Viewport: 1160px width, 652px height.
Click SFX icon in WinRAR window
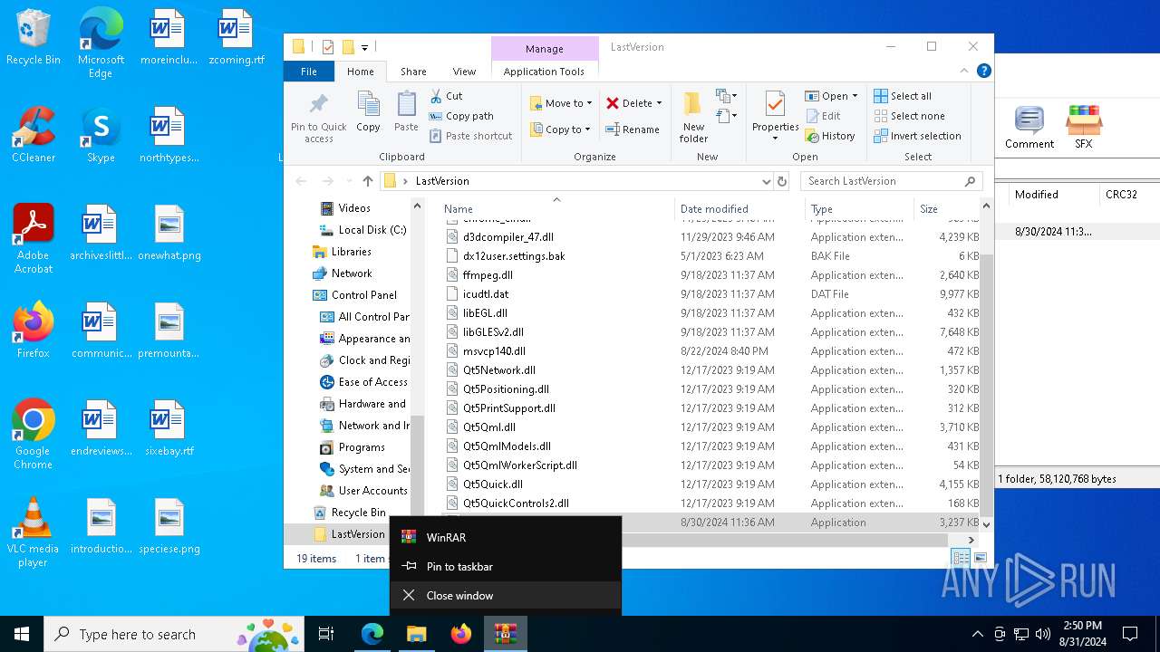pyautogui.click(x=1084, y=127)
